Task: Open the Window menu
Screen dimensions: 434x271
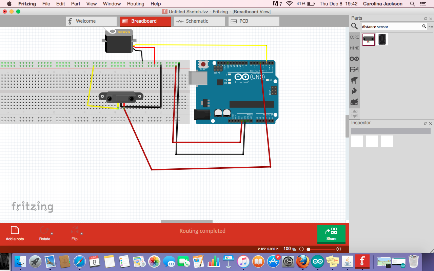Action: point(112,4)
